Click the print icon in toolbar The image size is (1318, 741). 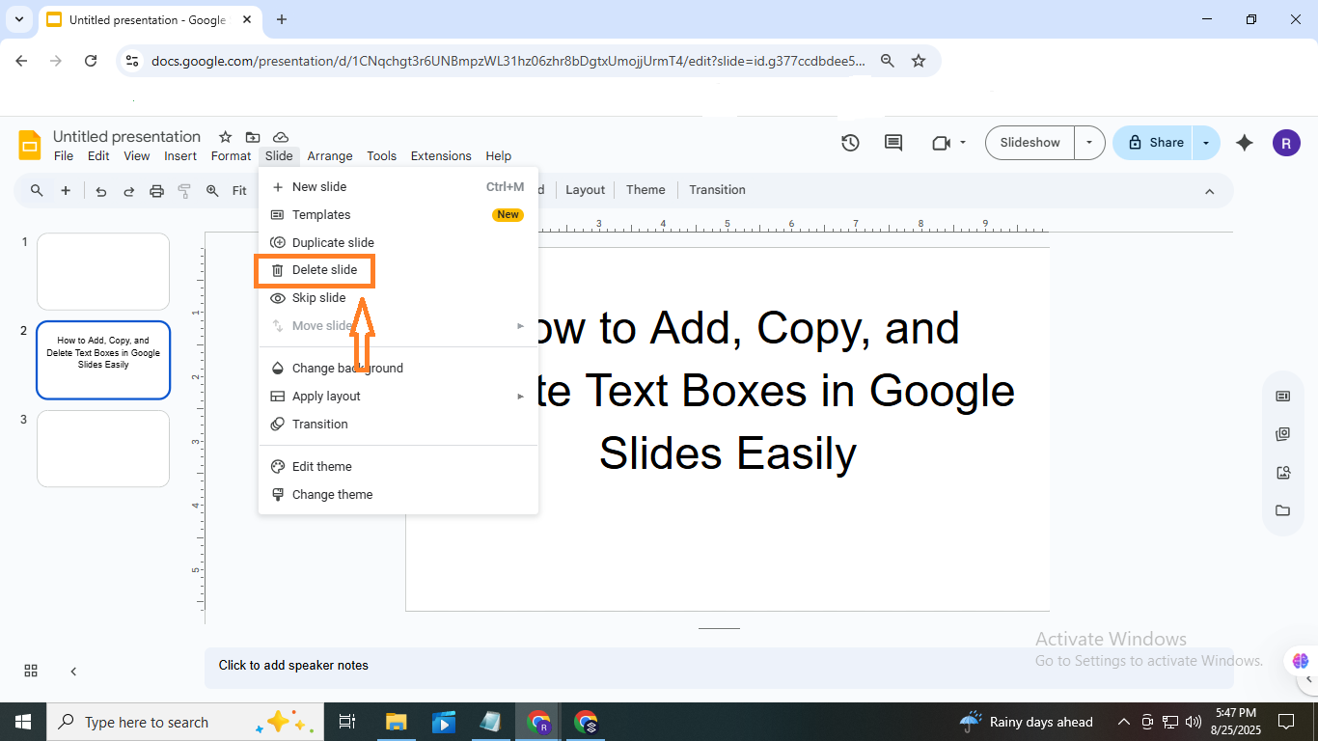tap(156, 191)
